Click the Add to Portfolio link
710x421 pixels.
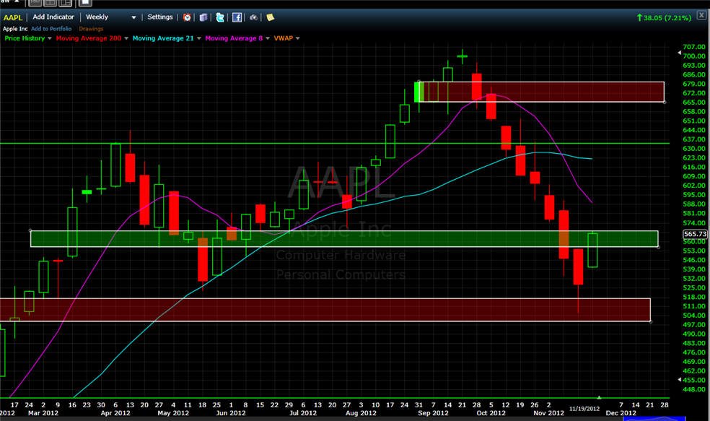[51, 29]
